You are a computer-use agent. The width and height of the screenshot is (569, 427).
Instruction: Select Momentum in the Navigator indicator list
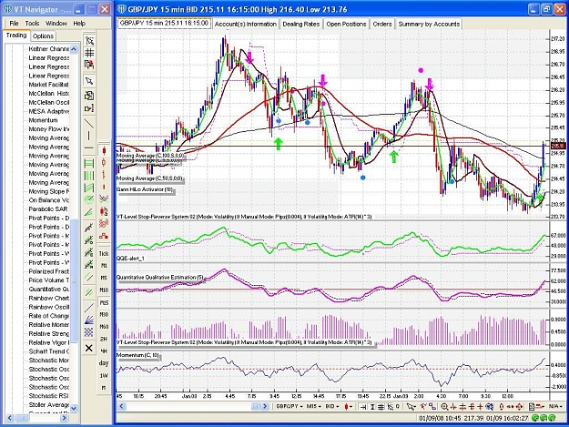(43, 120)
